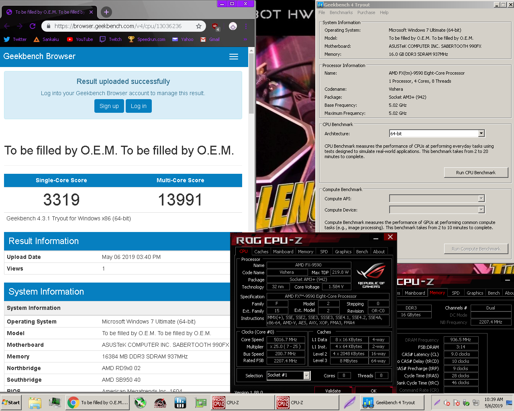The height and width of the screenshot is (411, 514).
Task: Open Chrome's three-dot menu
Action: [x=246, y=26]
